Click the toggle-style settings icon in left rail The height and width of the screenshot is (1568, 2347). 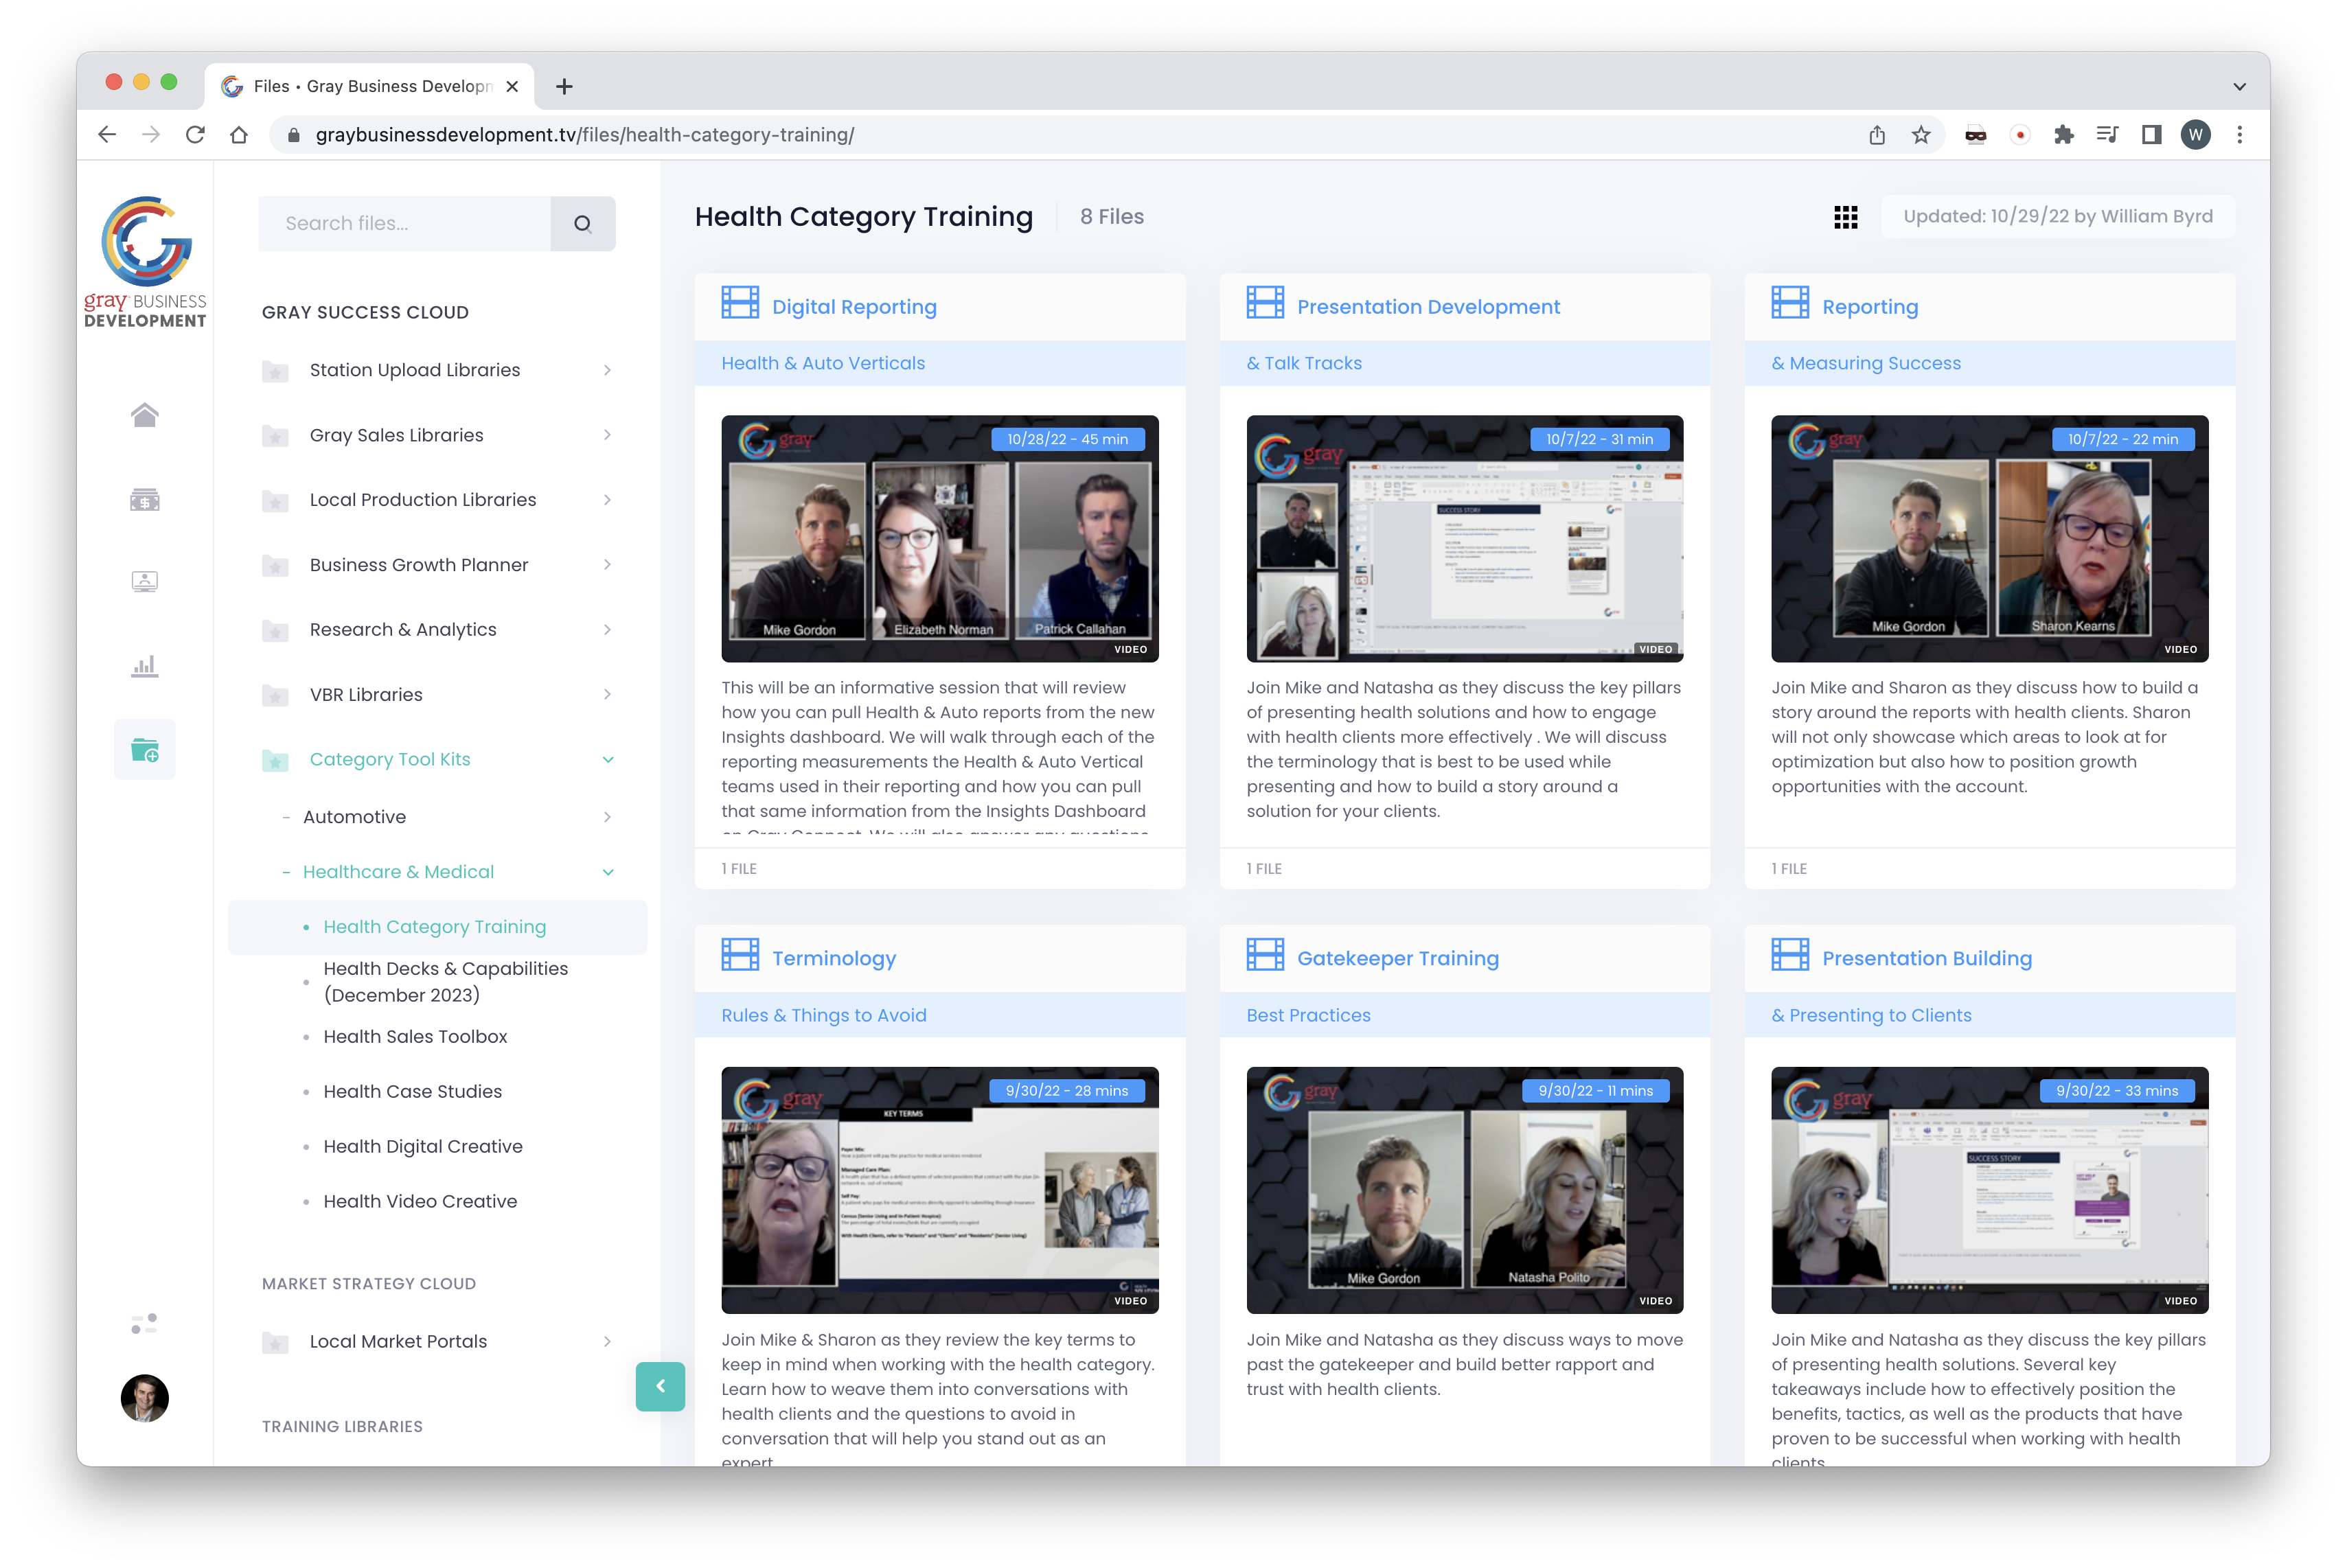(144, 1323)
